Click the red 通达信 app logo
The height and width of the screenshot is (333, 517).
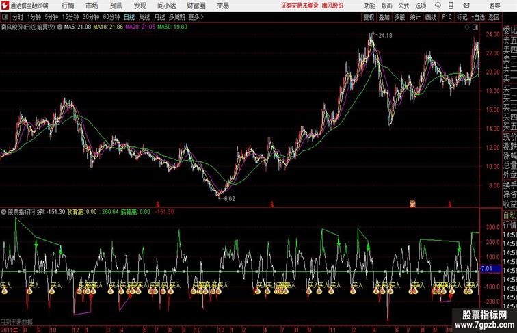pyautogui.click(x=5, y=5)
